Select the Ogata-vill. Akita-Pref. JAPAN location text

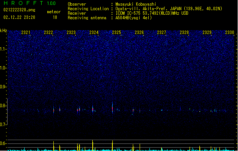pos(169,9)
